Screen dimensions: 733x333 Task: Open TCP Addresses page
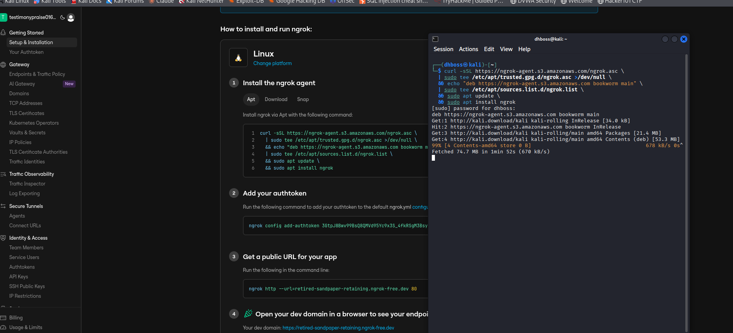pyautogui.click(x=26, y=103)
